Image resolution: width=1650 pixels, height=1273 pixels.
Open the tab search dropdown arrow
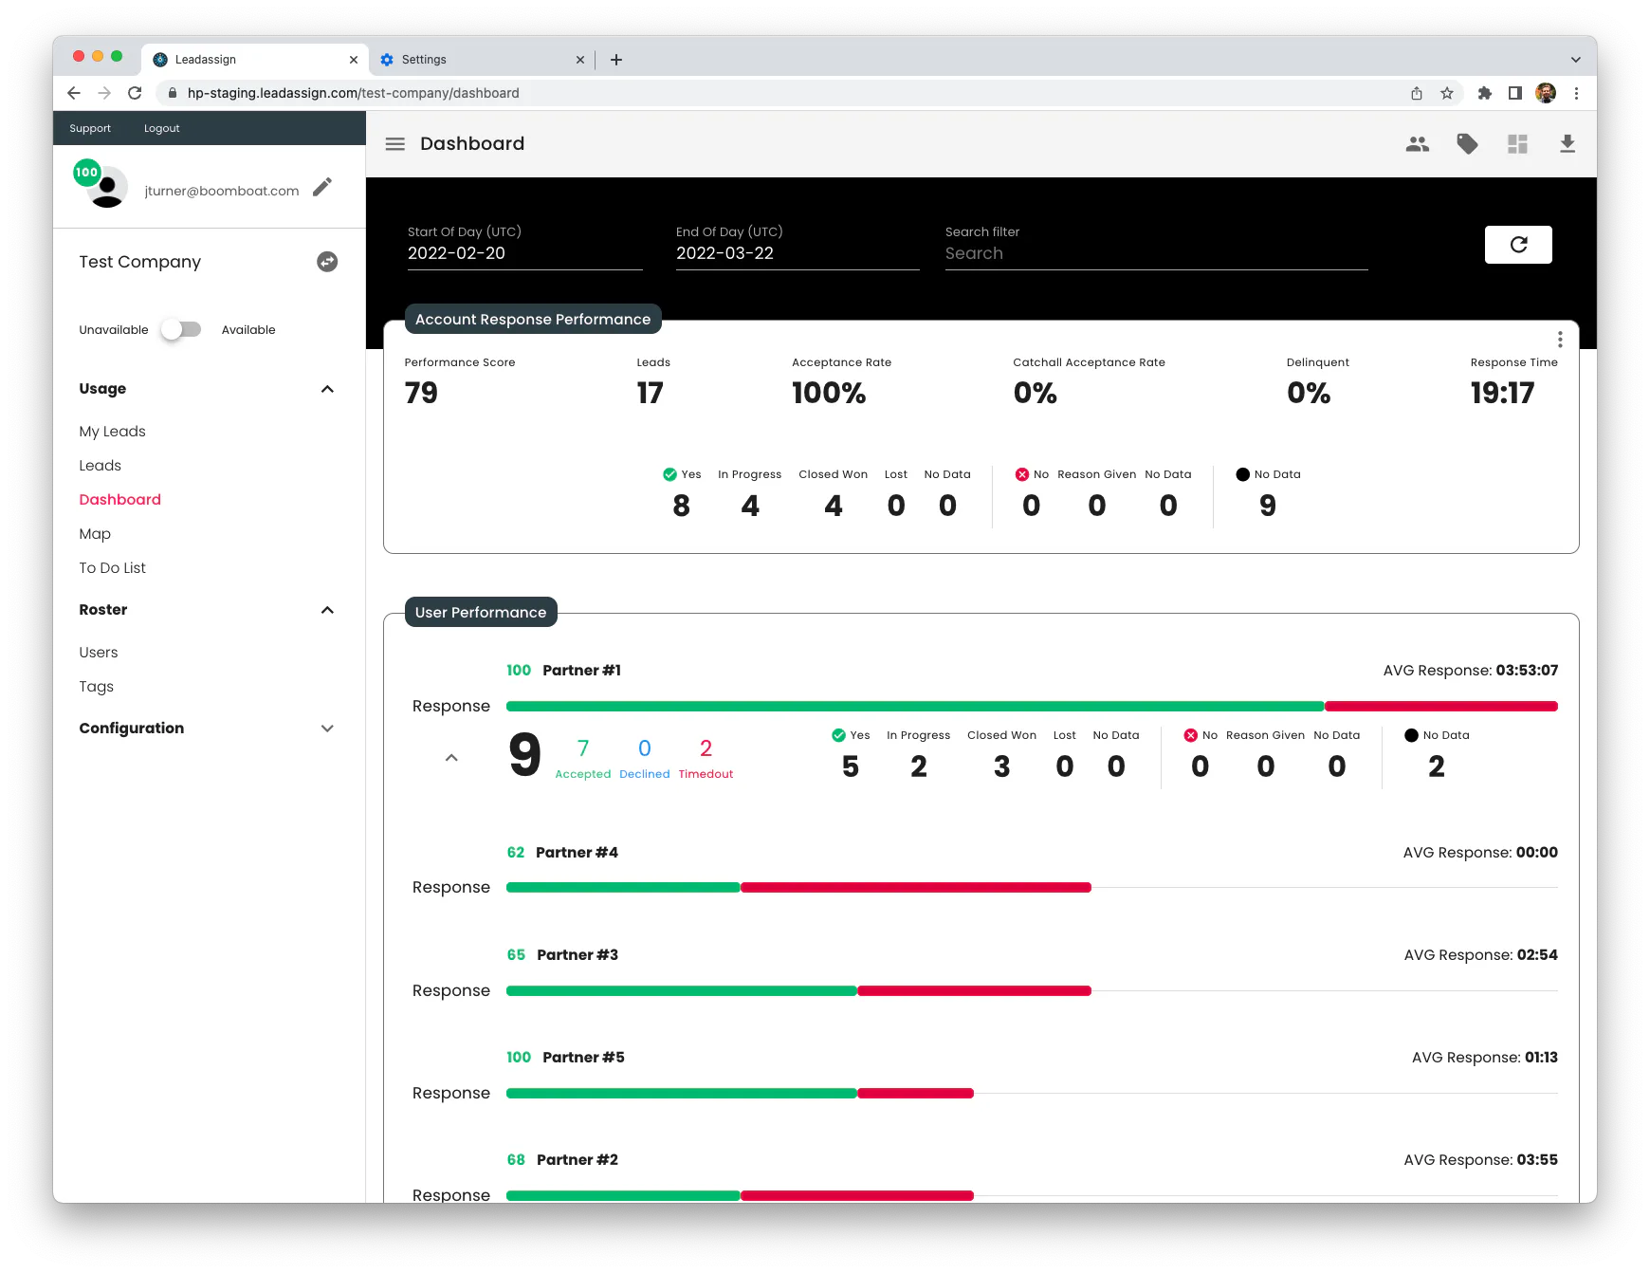point(1575,60)
